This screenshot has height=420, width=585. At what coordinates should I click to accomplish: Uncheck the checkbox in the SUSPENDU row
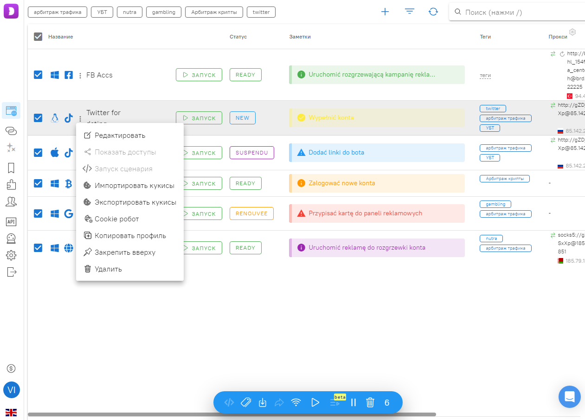pyautogui.click(x=38, y=153)
